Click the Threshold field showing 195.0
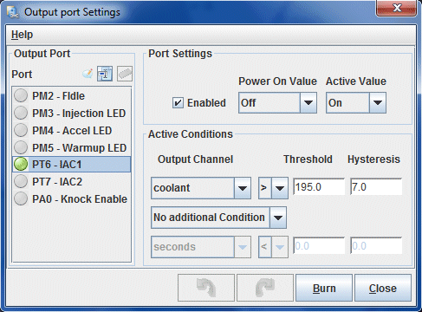 point(319,187)
